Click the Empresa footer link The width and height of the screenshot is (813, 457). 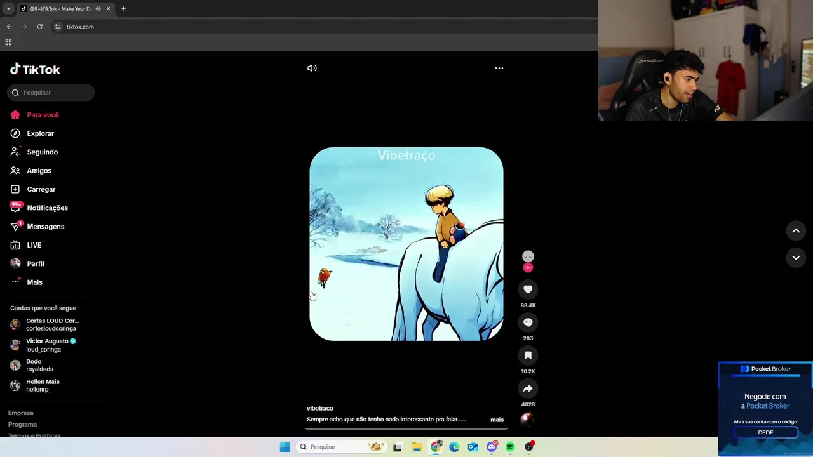click(21, 413)
